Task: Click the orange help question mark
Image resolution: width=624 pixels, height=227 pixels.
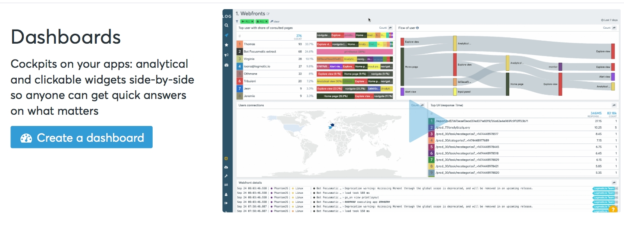Action: tap(612, 209)
